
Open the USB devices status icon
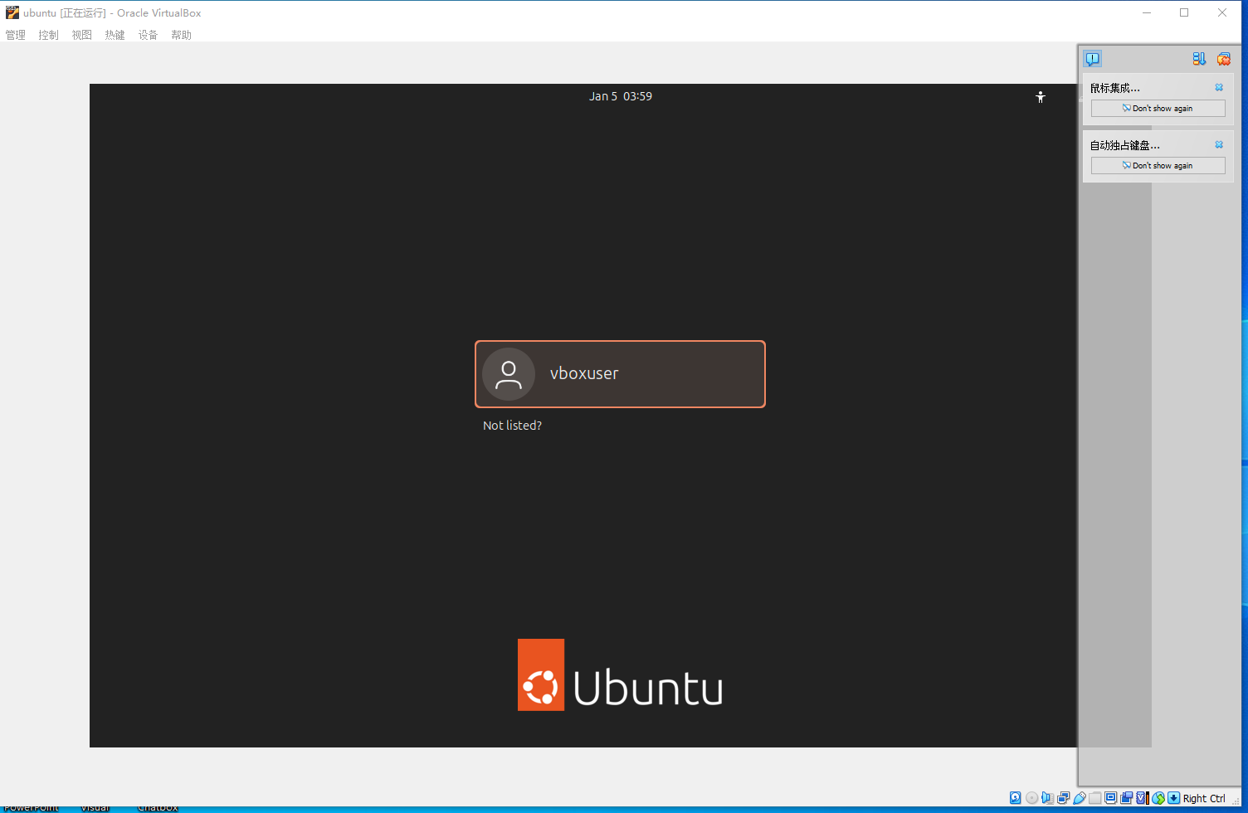coord(1079,798)
